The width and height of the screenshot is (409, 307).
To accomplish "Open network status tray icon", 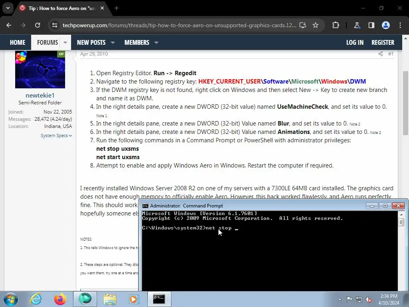I will (x=359, y=299).
